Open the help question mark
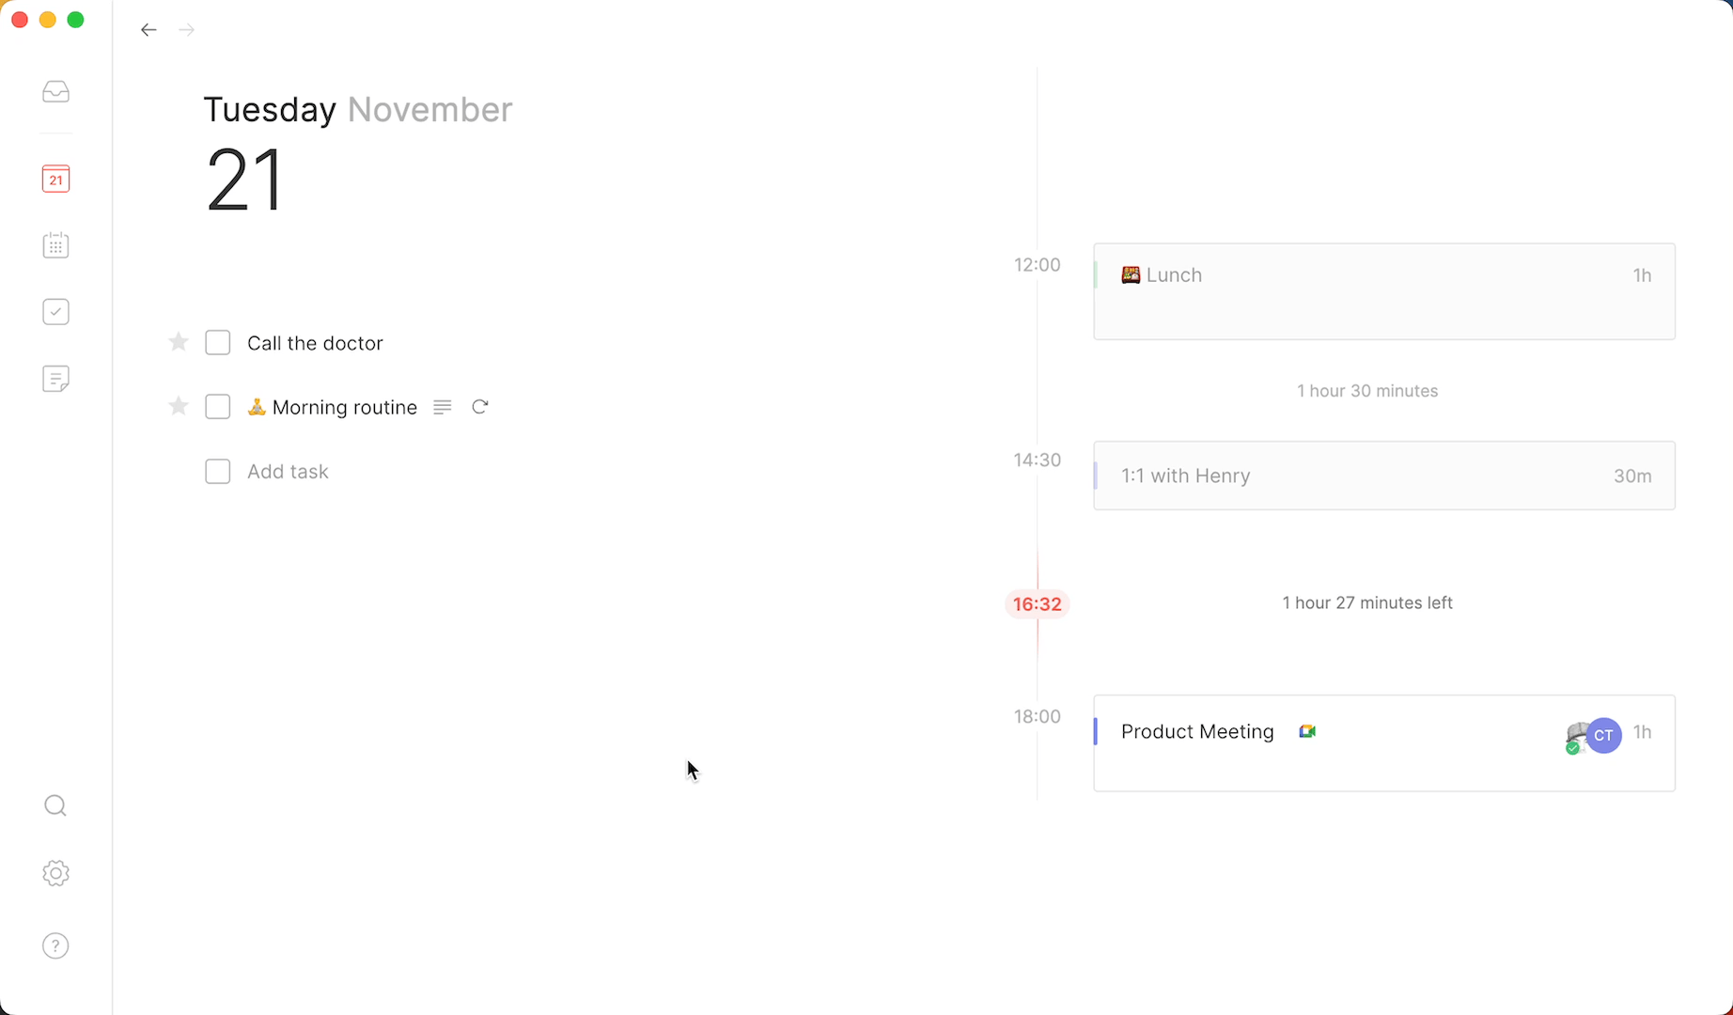1733x1015 pixels. (x=55, y=945)
